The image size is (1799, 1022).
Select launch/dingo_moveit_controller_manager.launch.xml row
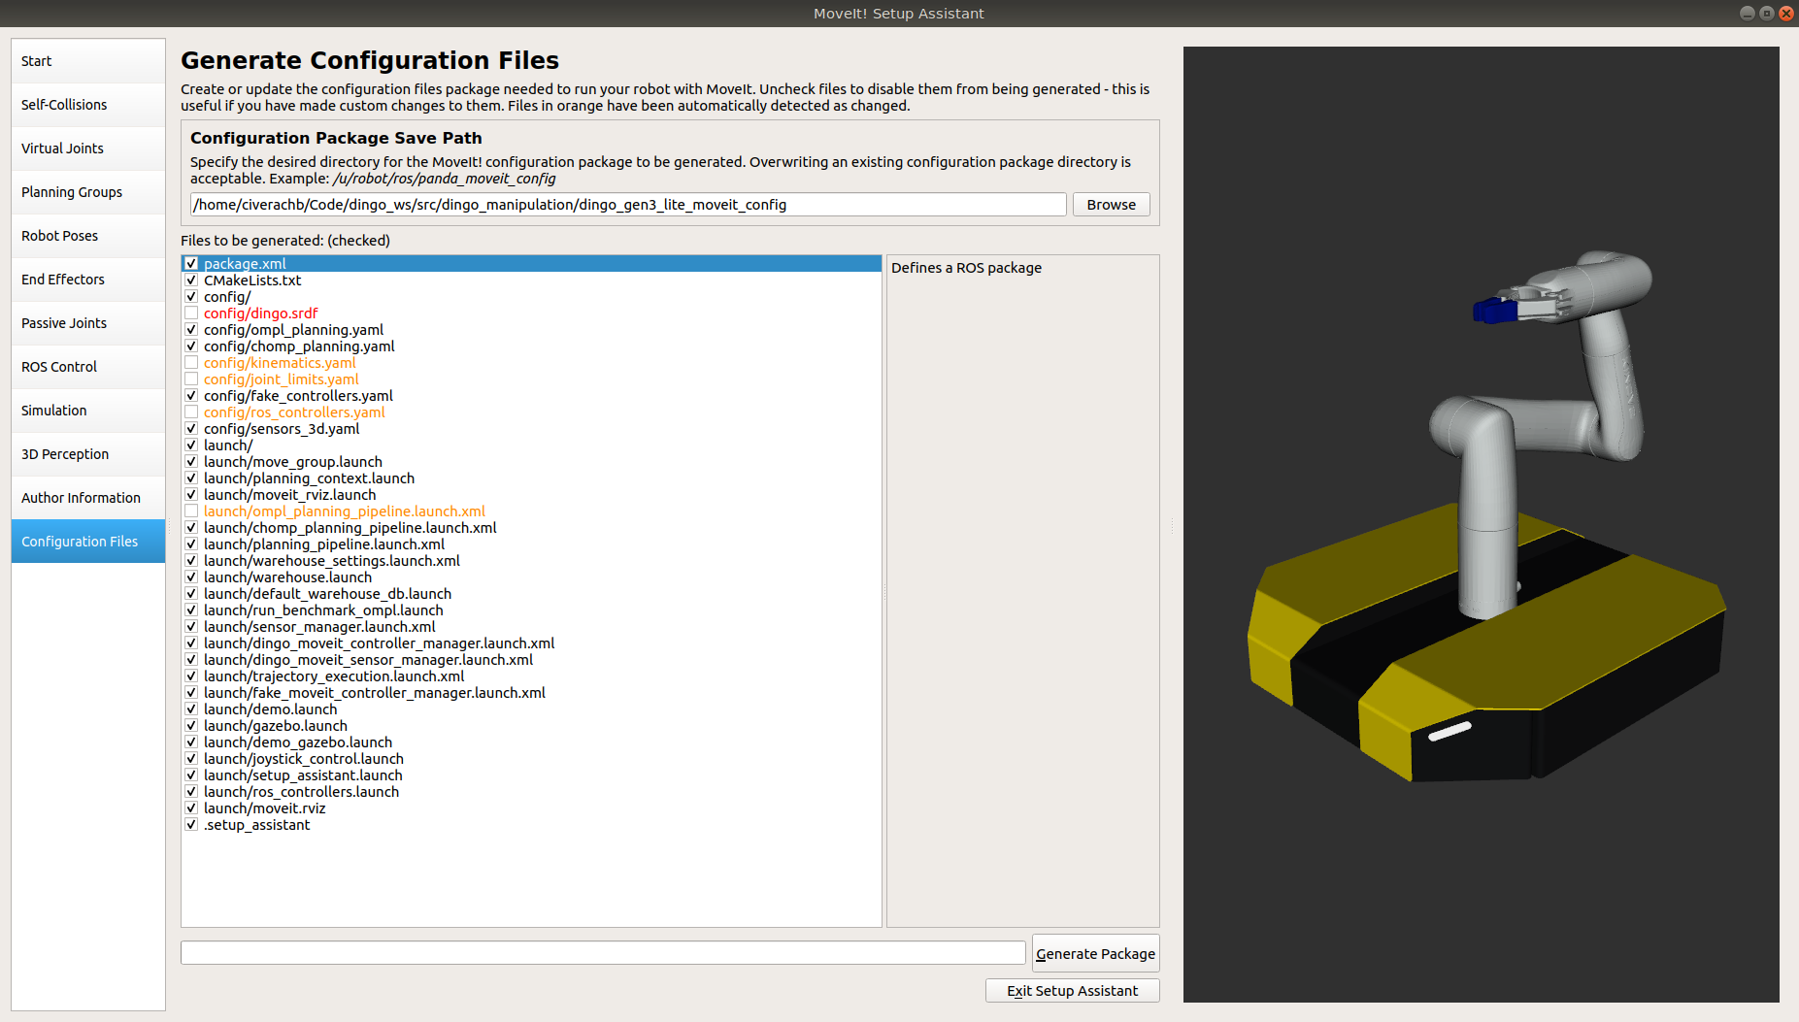click(531, 643)
